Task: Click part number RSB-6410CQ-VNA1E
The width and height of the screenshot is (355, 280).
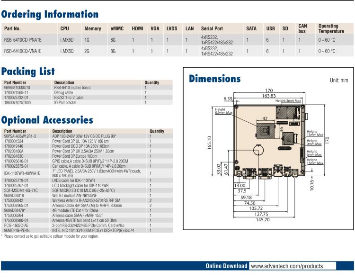Action: click(x=23, y=51)
